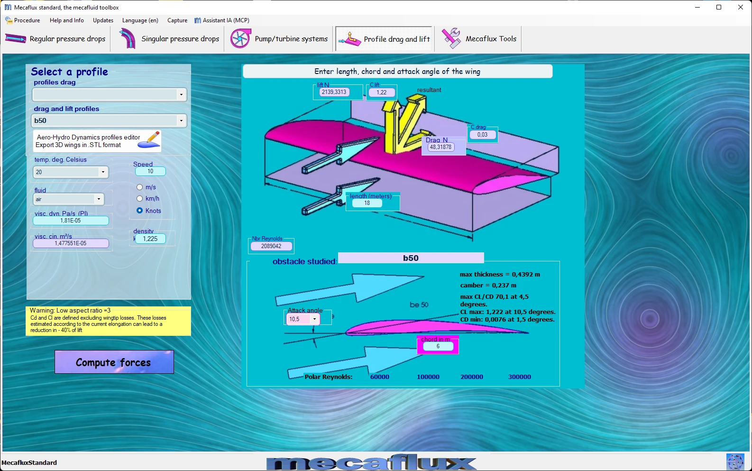The width and height of the screenshot is (752, 471).
Task: Select the km/h speed unit
Action: [x=140, y=199]
